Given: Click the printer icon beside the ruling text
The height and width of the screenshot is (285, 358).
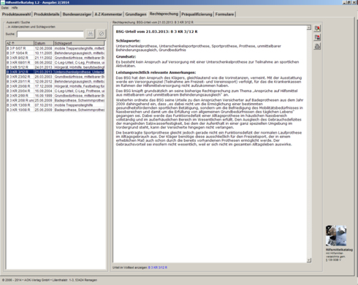Looking at the screenshot, I should pyautogui.click(x=317, y=46).
